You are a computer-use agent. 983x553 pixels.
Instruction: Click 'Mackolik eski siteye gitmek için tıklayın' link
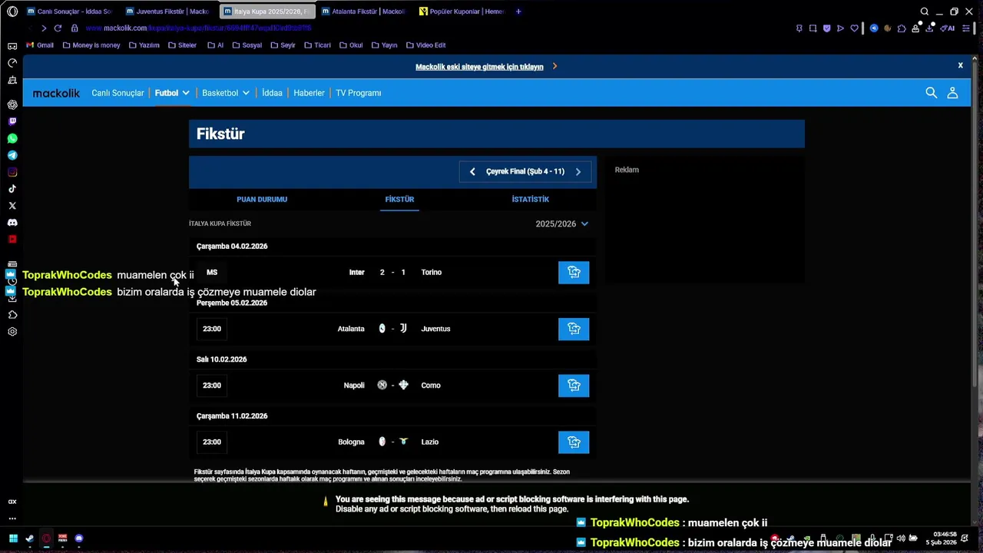(x=479, y=67)
